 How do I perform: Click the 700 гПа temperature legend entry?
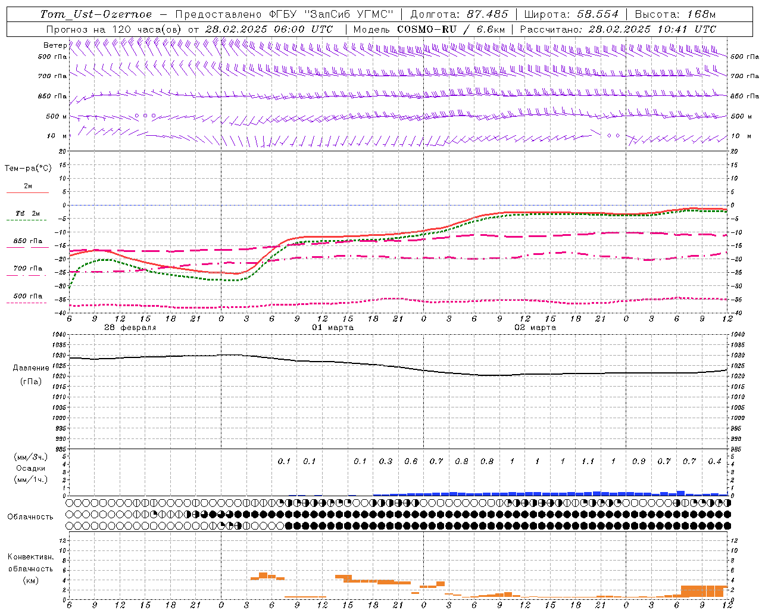pyautogui.click(x=27, y=269)
